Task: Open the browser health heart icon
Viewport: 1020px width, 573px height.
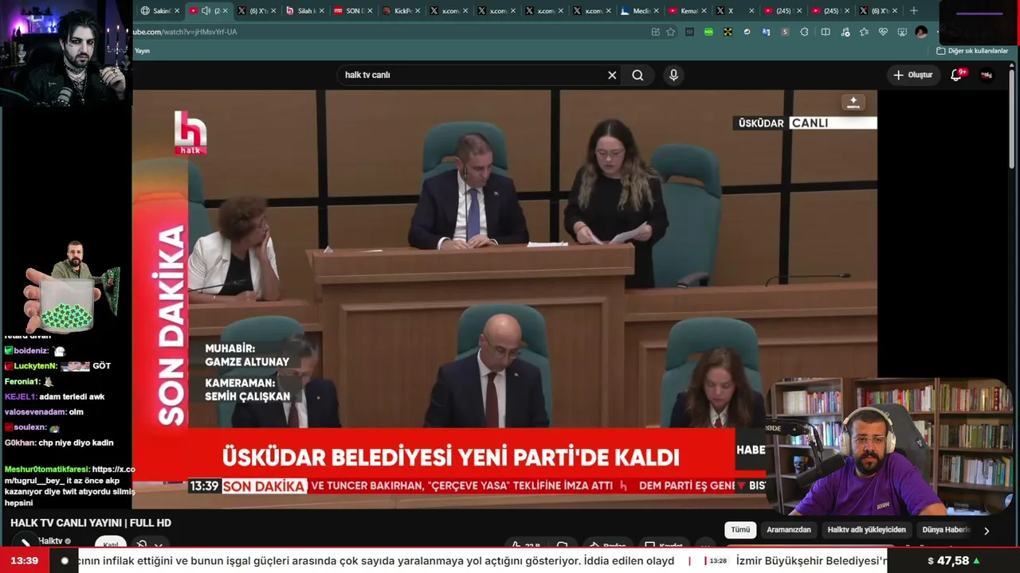Action: point(883,32)
